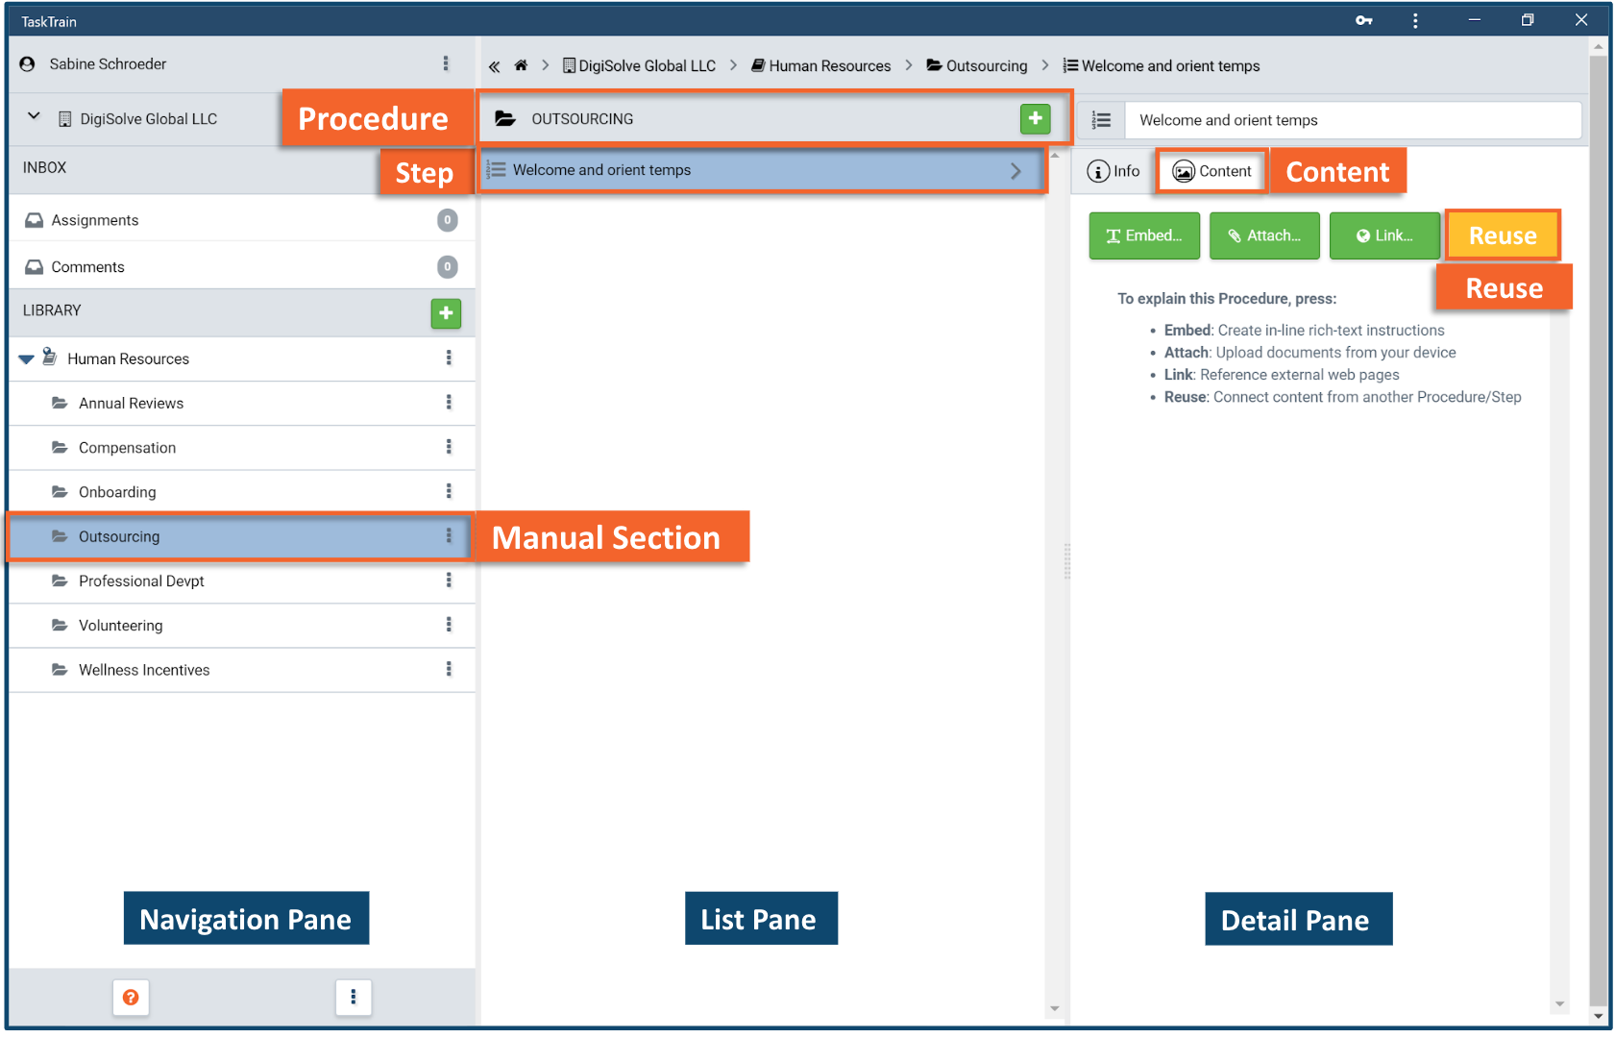Viewport: 1615px width, 1038px height.
Task: Open Onboarding options menu
Action: (449, 491)
